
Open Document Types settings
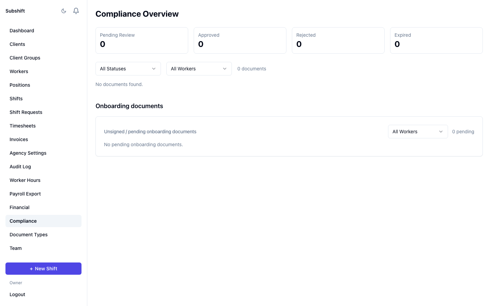point(29,235)
